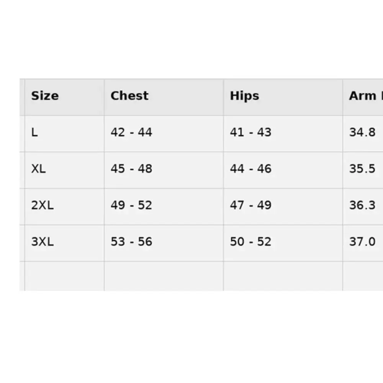The width and height of the screenshot is (383, 383).
Task: Click hips value 50 - 52
Action: click(250, 242)
